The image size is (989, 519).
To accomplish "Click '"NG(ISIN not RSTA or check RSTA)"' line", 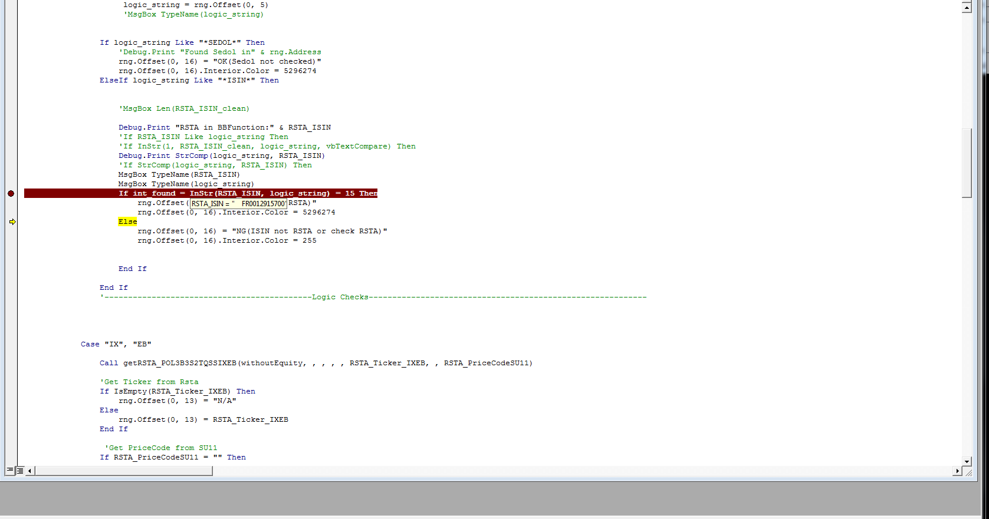I will coord(262,231).
